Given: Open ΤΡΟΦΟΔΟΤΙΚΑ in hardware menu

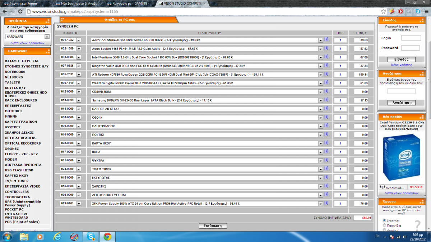Looking at the screenshot, I should pos(17,197).
